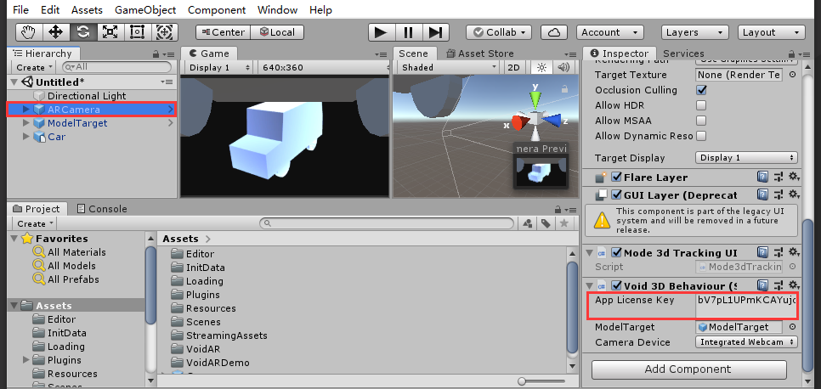This screenshot has width=821, height=389.
Task: Click the Add Component button
Action: coord(688,369)
